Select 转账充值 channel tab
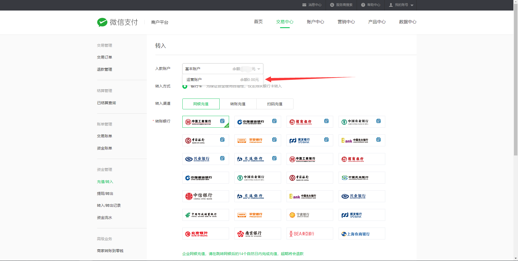 [238, 104]
